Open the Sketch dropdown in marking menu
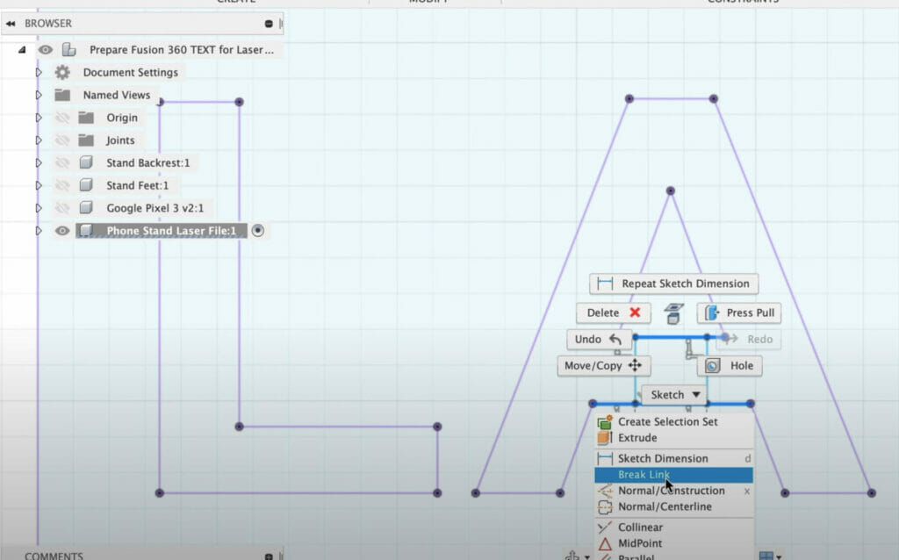 (673, 395)
